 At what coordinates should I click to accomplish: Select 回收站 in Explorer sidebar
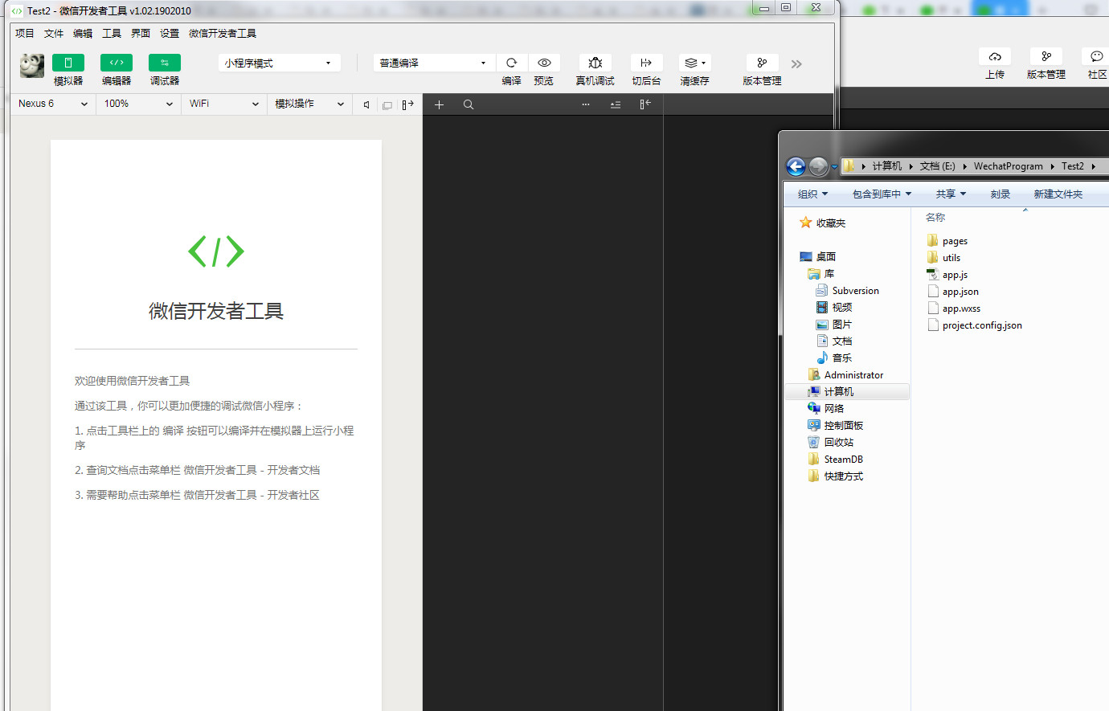point(831,443)
